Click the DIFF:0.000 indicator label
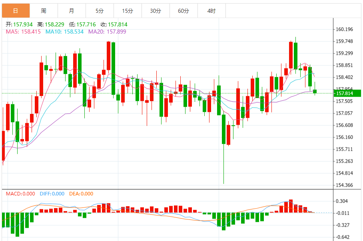Viewport: 363px width, 241px height. coord(52,194)
